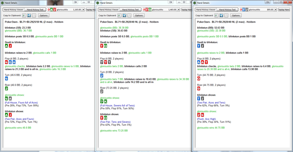The width and height of the screenshot is (293, 152).
Task: Click 'Two Pair, Tens and Sevens' text
Action: point(115,122)
